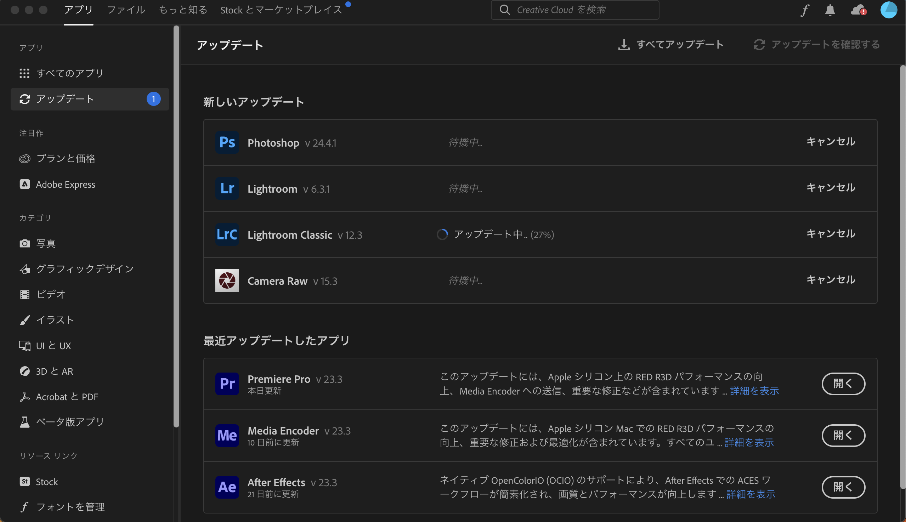Open the Stock とマーケットプレイス tab
This screenshot has width=906, height=522.
pos(281,10)
